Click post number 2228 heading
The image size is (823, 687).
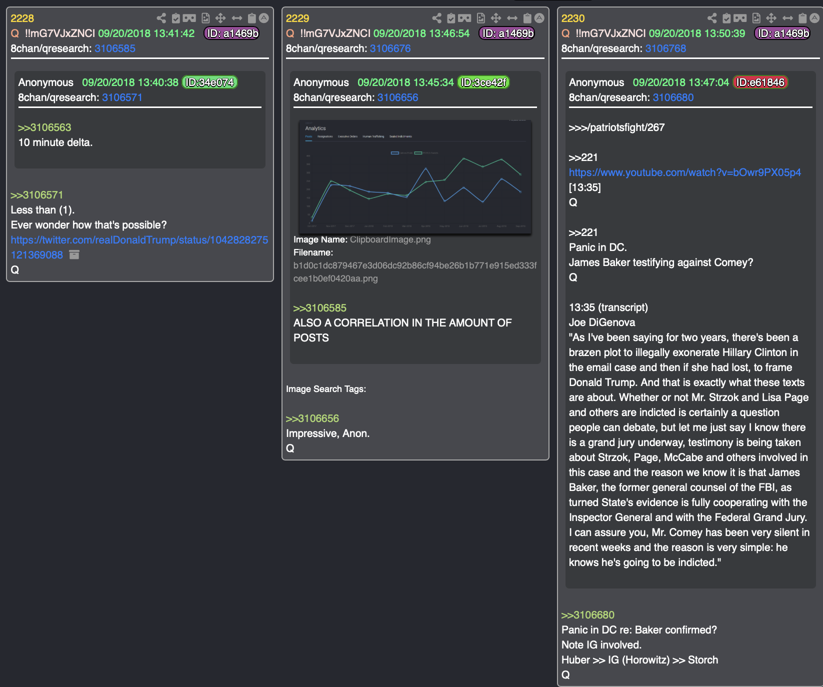tap(22, 18)
